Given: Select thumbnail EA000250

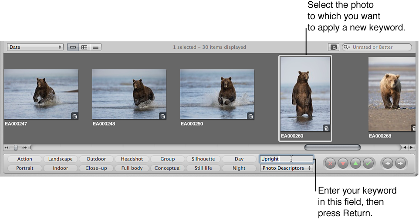Looking at the screenshot, I should pos(217,94).
